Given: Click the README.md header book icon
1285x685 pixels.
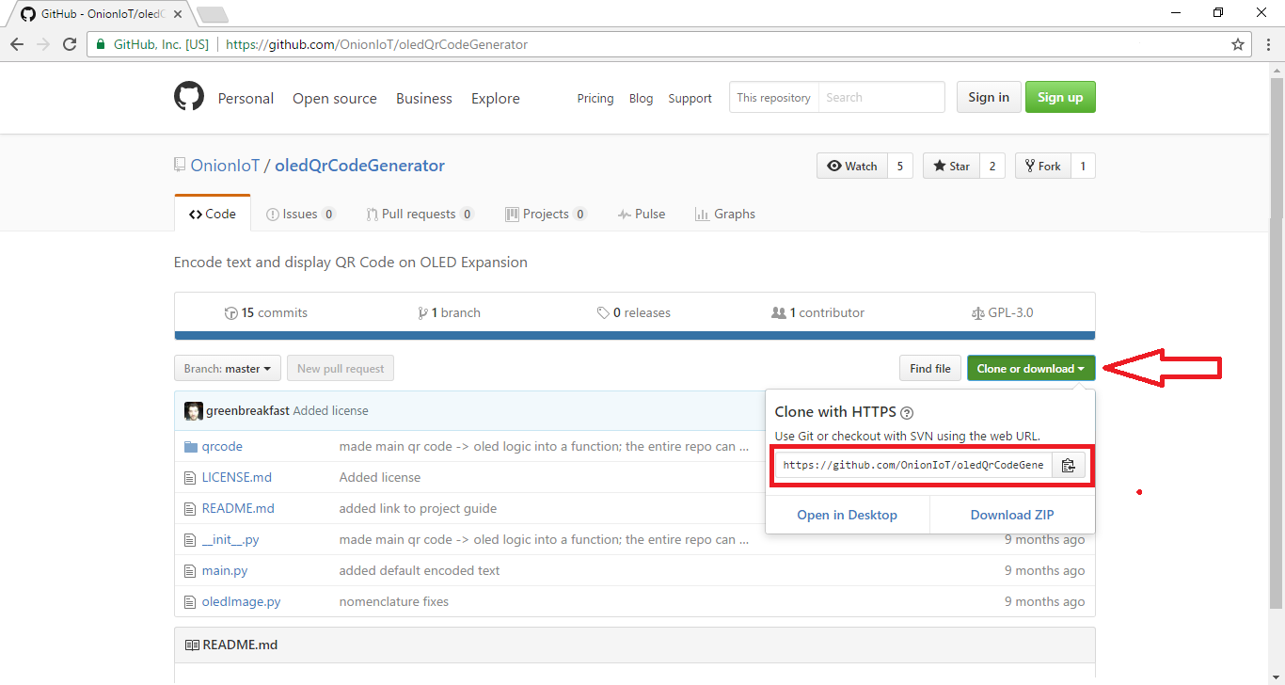Looking at the screenshot, I should point(192,645).
